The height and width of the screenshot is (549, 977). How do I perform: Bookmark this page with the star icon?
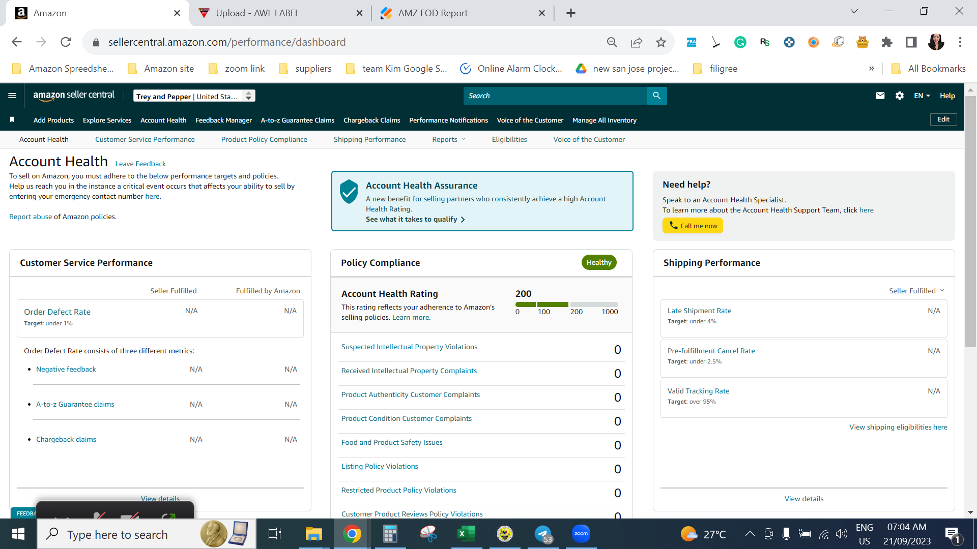click(x=661, y=42)
